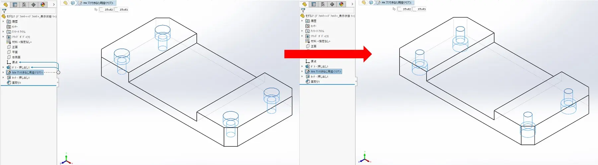Show more manager tabs via left panel chevron

(54, 5)
